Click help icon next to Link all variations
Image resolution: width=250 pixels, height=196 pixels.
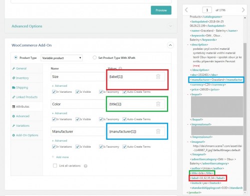[x=85, y=166]
